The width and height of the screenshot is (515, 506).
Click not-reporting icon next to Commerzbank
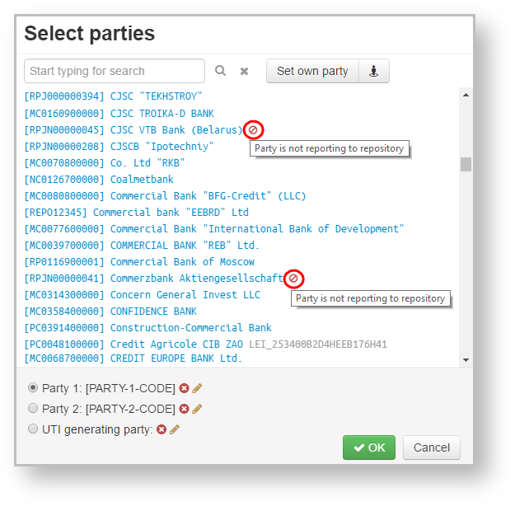tap(293, 279)
